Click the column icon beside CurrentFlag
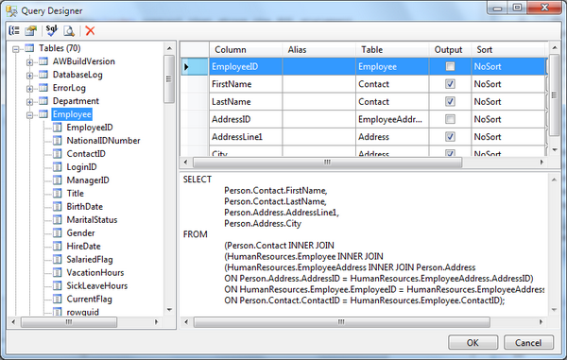 click(x=57, y=299)
